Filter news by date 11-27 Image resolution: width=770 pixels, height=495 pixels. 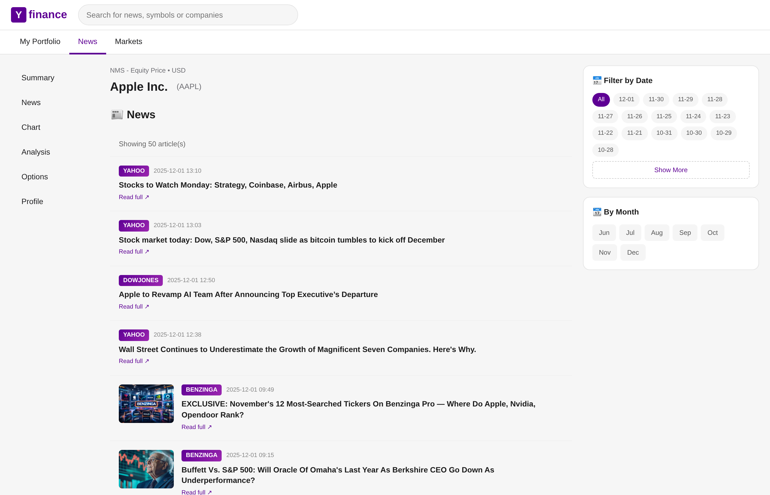pos(605,116)
